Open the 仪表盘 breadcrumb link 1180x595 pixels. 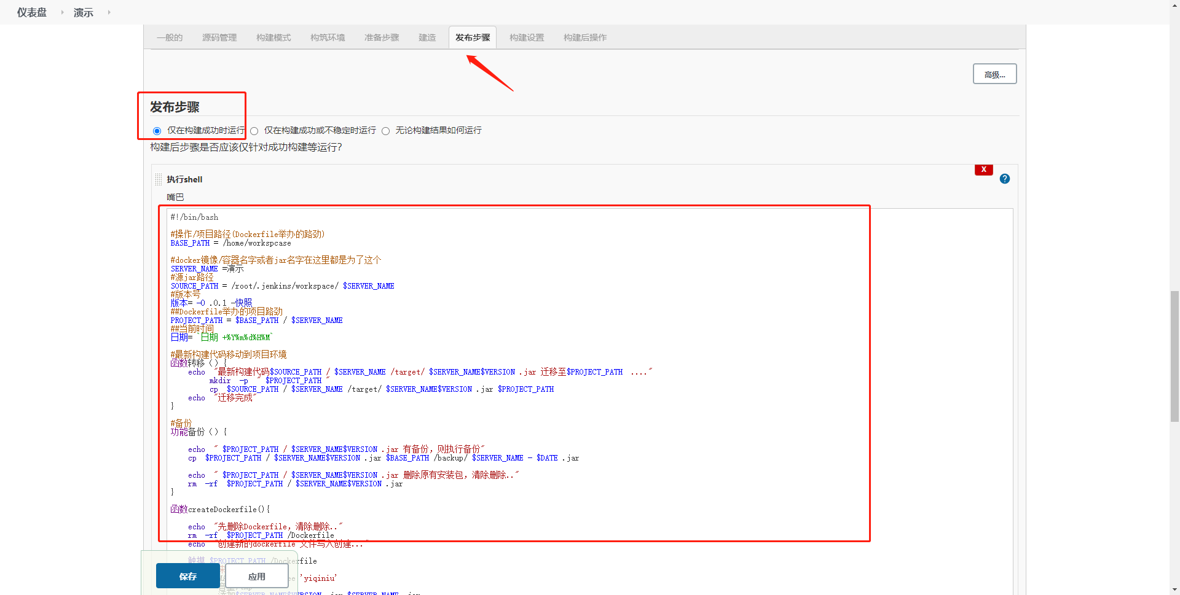click(32, 12)
